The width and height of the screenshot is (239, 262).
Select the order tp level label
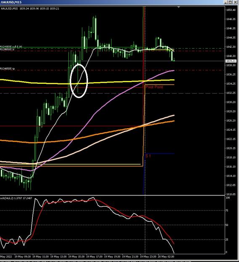[7, 68]
